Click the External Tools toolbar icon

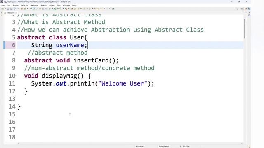[x=66, y=9]
